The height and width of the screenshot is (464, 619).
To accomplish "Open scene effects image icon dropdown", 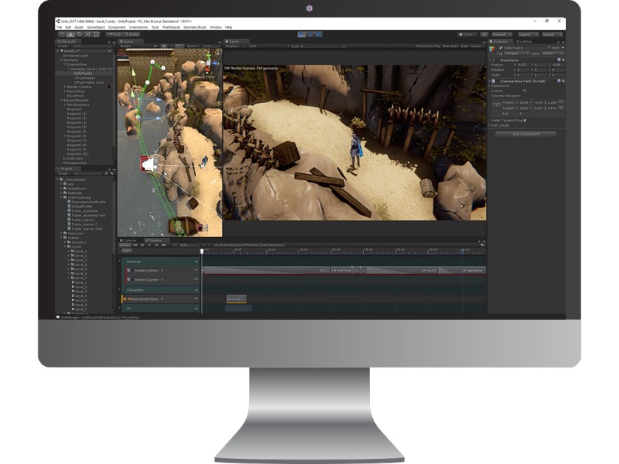I will click(x=178, y=46).
